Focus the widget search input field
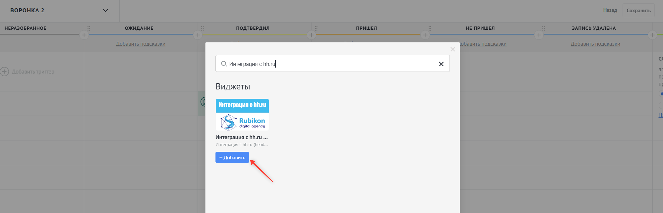Viewport: 663px width, 213px height. pyautogui.click(x=332, y=64)
